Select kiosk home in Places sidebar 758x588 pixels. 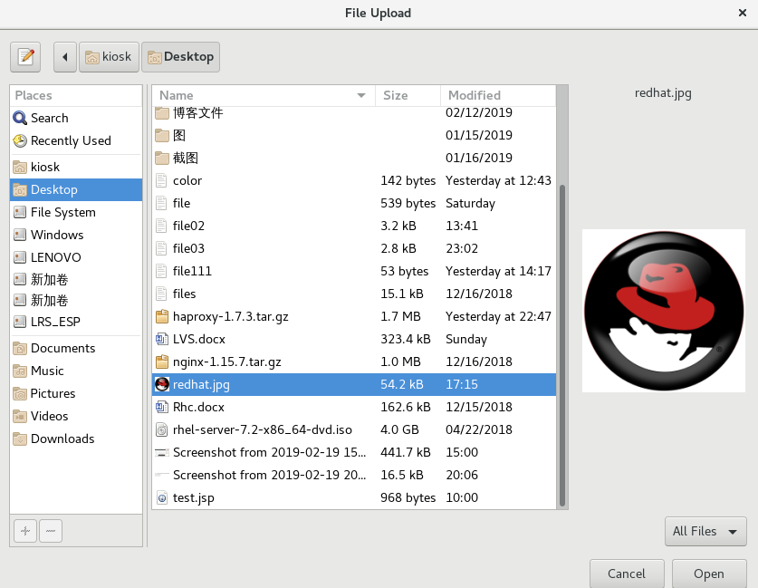coord(76,167)
